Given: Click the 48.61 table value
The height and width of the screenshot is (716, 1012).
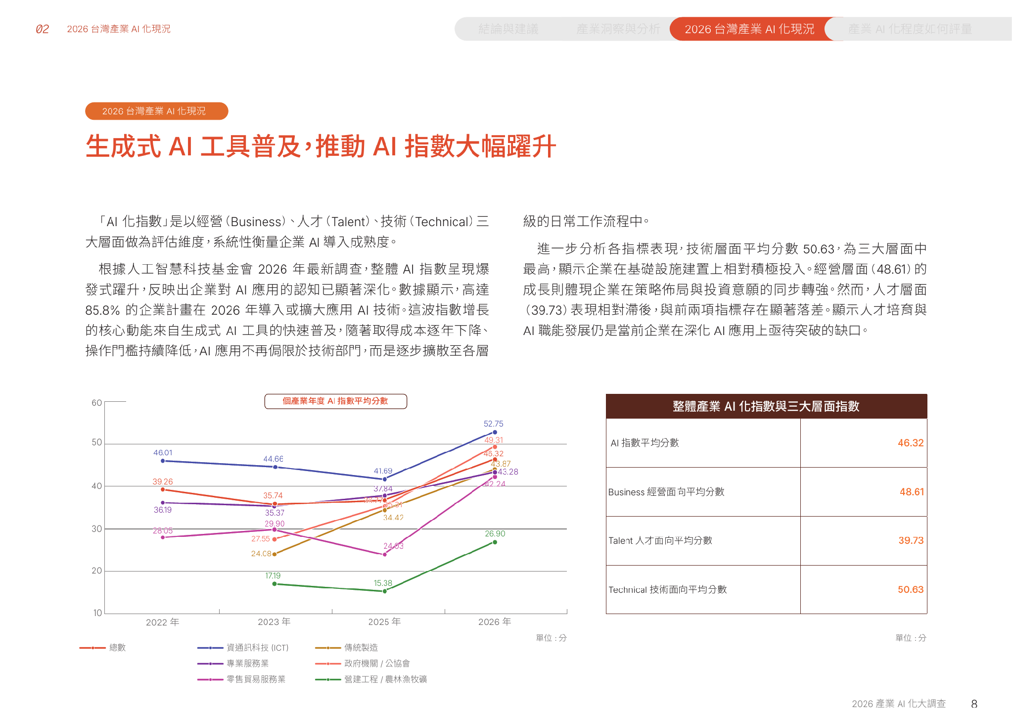Looking at the screenshot, I should [912, 492].
